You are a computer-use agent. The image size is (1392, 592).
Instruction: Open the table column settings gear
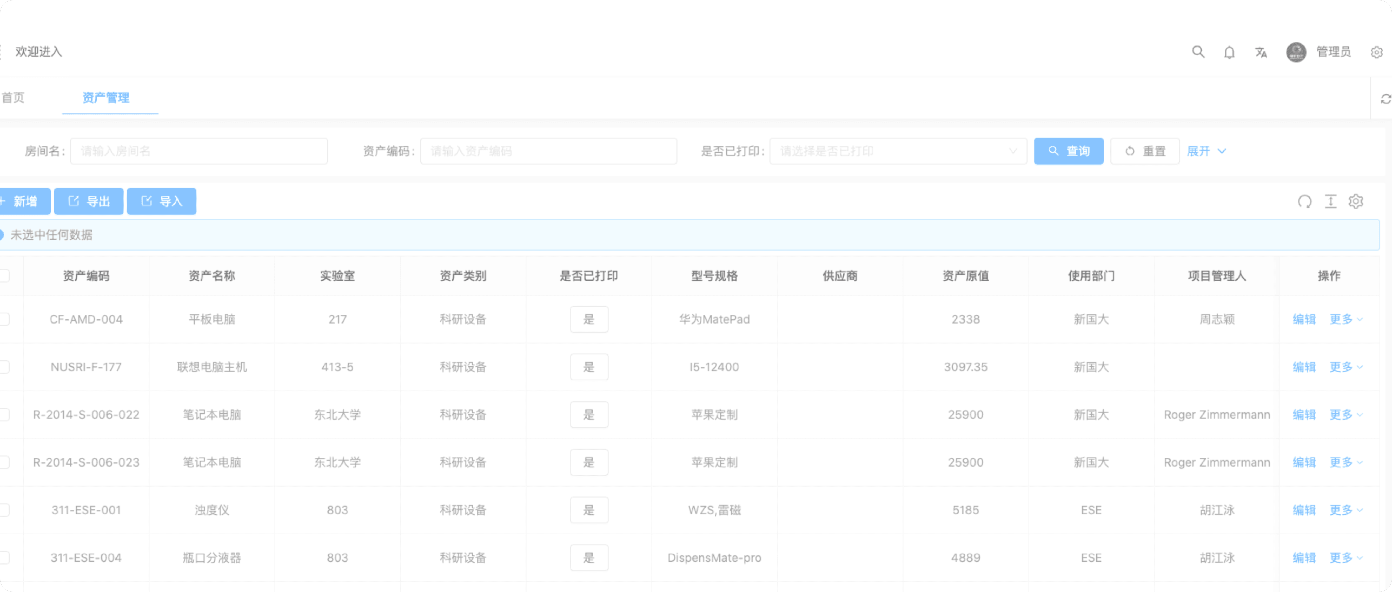tap(1356, 201)
